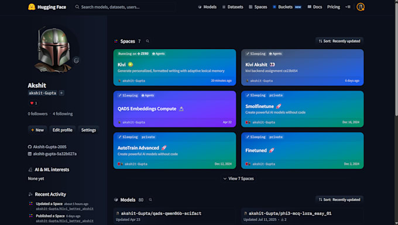Viewport: 398px width, 225px height.
Task: Click the Settings button
Action: coord(88,130)
